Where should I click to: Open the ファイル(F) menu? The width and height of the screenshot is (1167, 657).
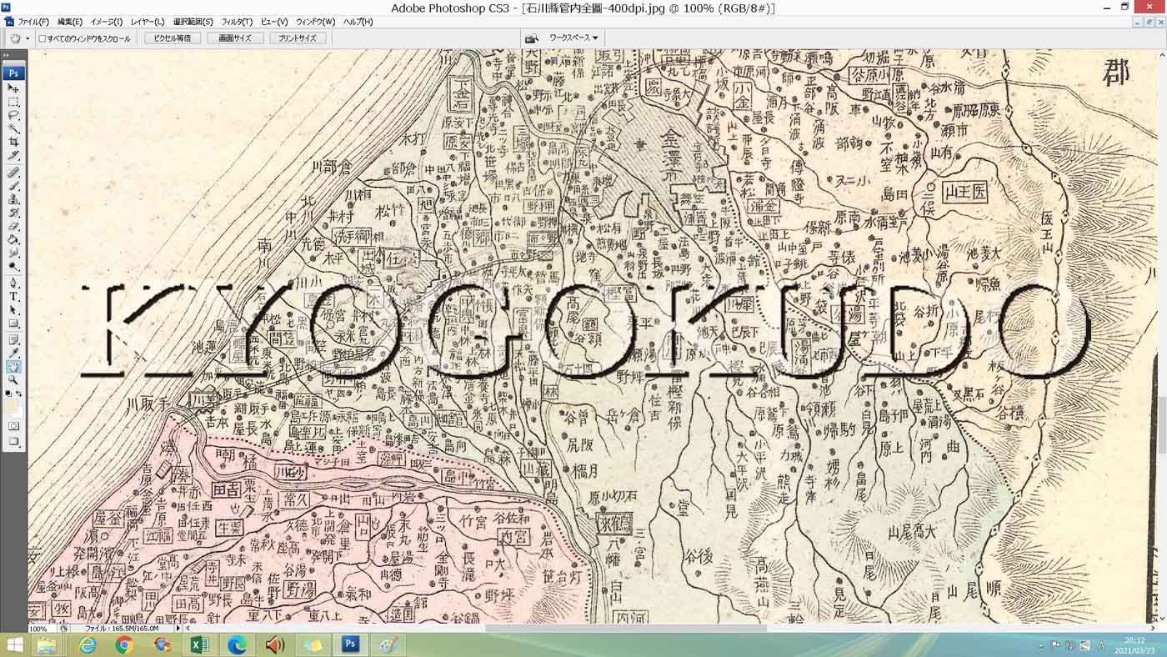click(33, 22)
